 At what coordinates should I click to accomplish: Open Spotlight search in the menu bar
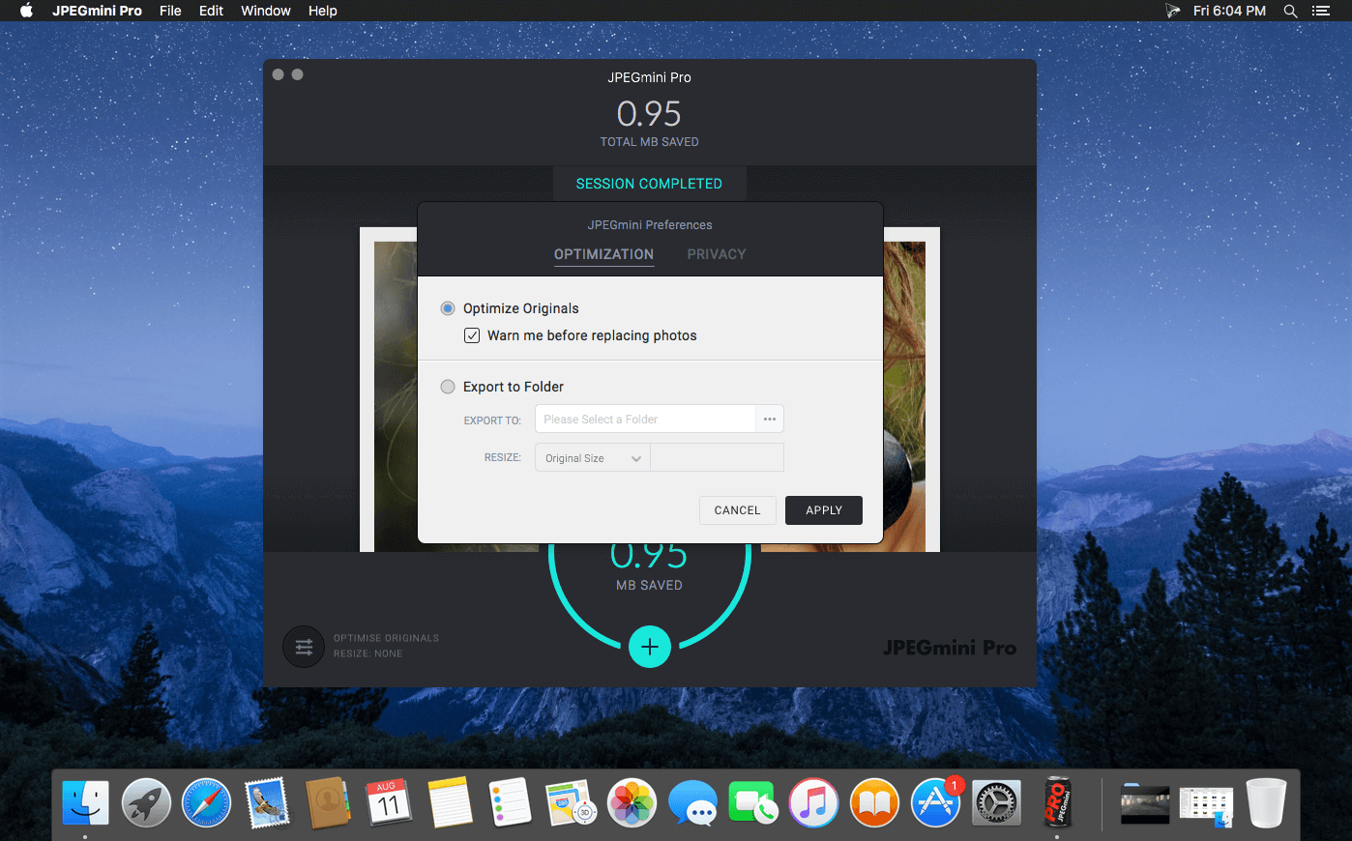1290,11
